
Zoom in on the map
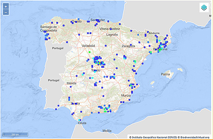click(6, 7)
